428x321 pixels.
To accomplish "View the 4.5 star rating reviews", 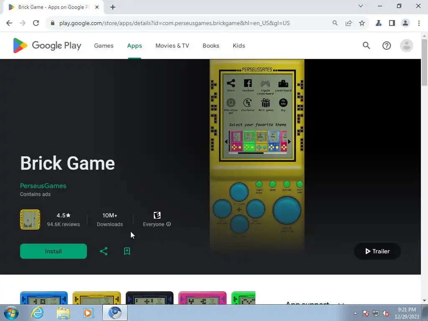I will (x=64, y=219).
